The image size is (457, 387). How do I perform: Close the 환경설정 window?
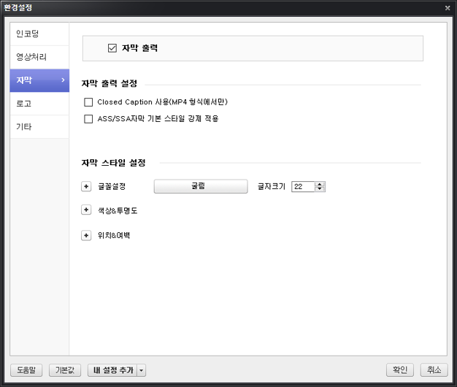pyautogui.click(x=448, y=8)
